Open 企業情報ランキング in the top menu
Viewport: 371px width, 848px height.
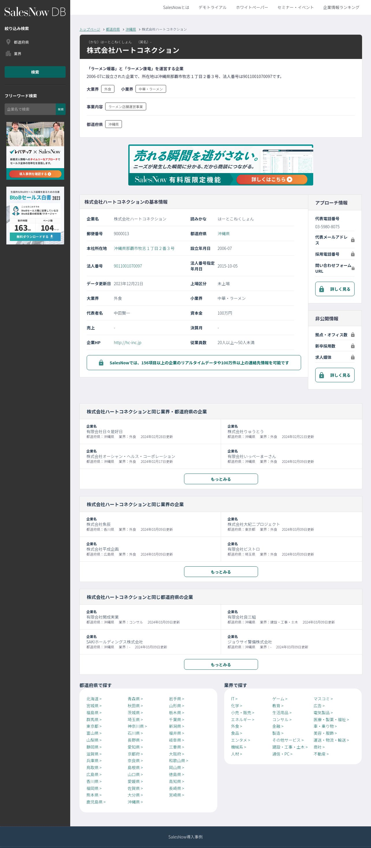pos(341,7)
